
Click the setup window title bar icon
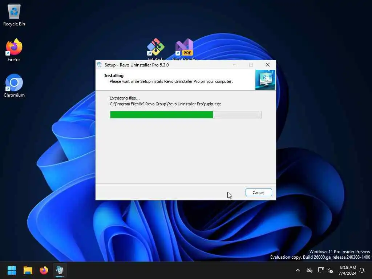(x=100, y=65)
